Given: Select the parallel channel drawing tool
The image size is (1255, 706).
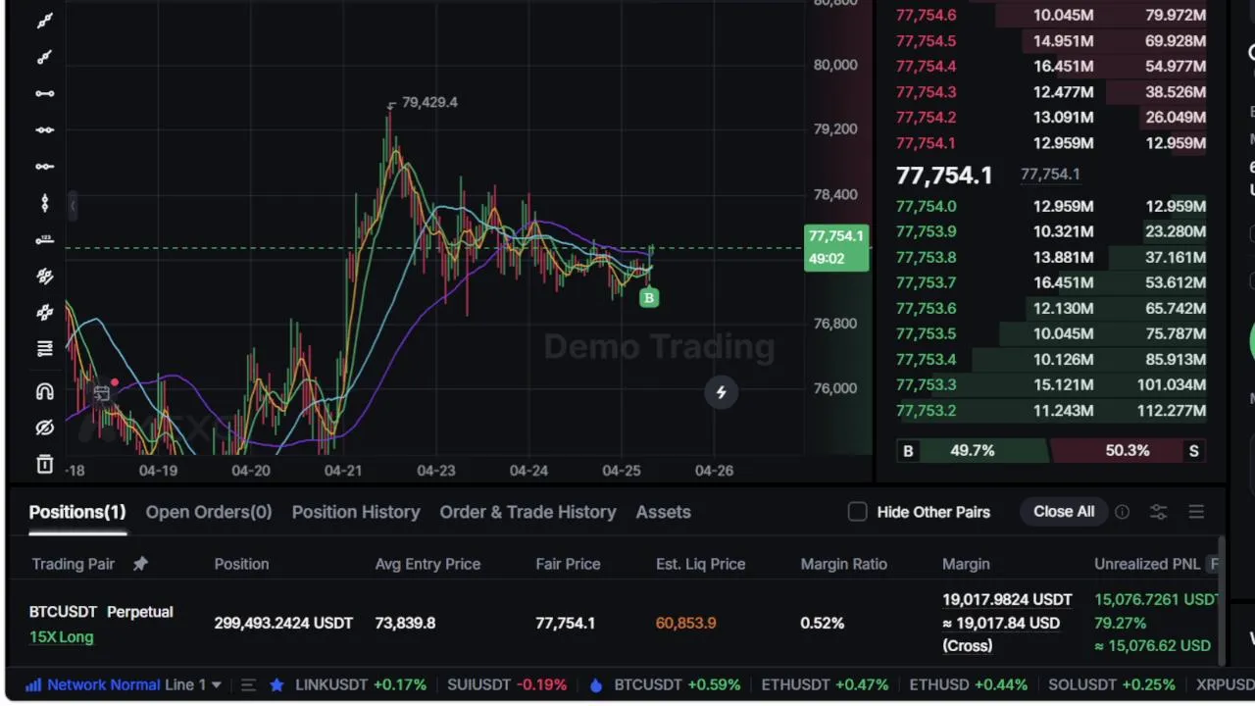Looking at the screenshot, I should [x=44, y=277].
